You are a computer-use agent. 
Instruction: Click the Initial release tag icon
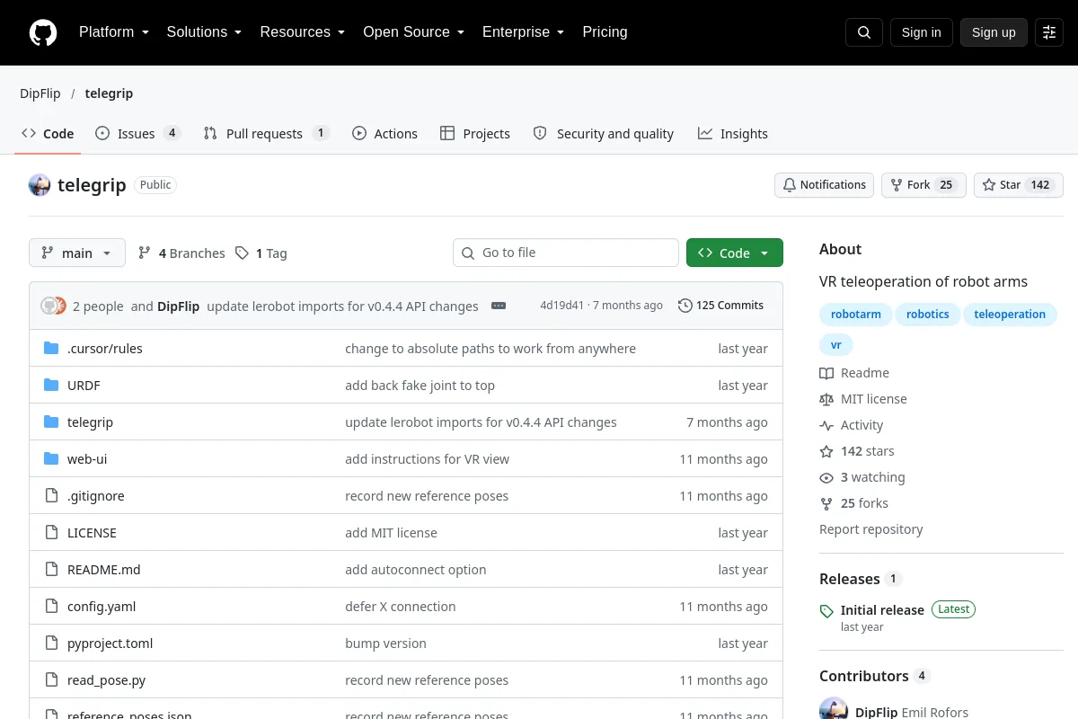(x=826, y=611)
